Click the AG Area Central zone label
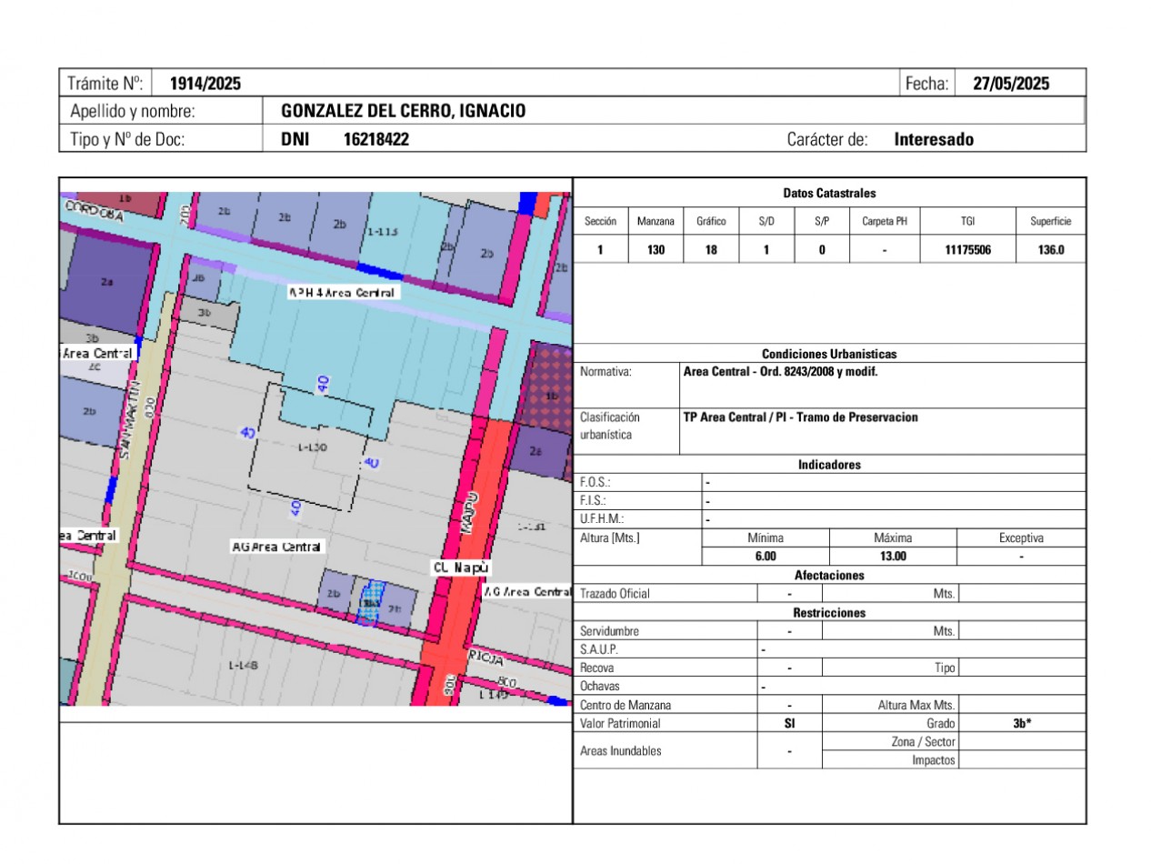The width and height of the screenshot is (1151, 864). [275, 547]
